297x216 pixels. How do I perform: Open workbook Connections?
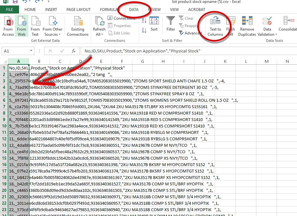click(x=121, y=18)
